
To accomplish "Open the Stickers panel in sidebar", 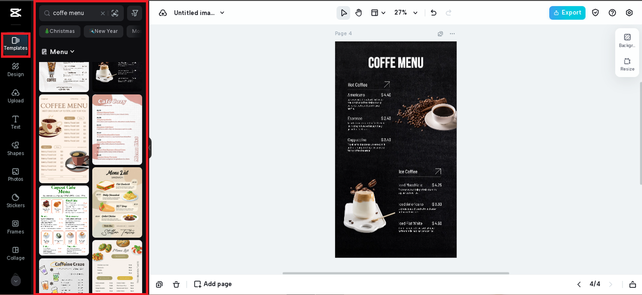I will click(16, 200).
